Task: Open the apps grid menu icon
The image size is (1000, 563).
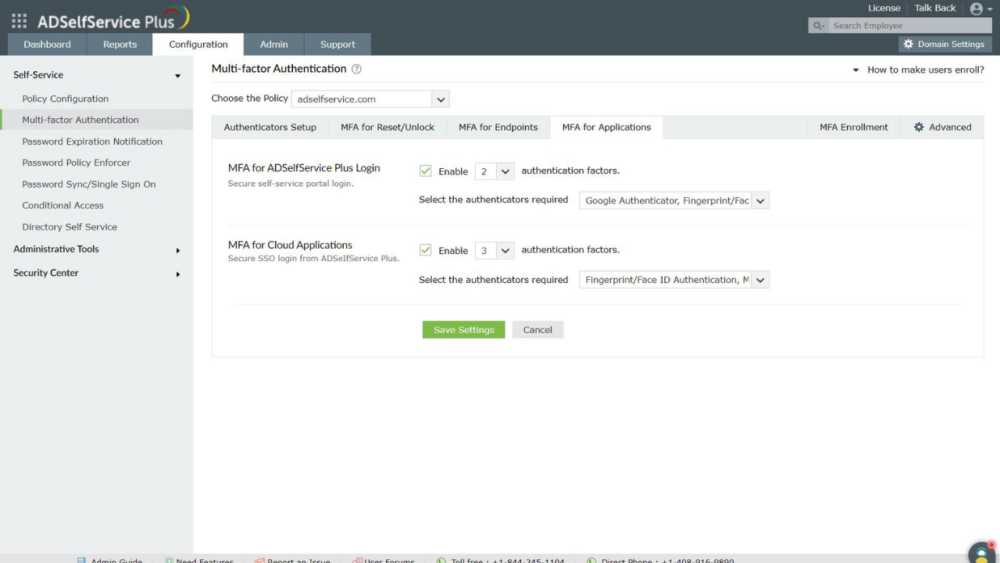Action: 20,21
